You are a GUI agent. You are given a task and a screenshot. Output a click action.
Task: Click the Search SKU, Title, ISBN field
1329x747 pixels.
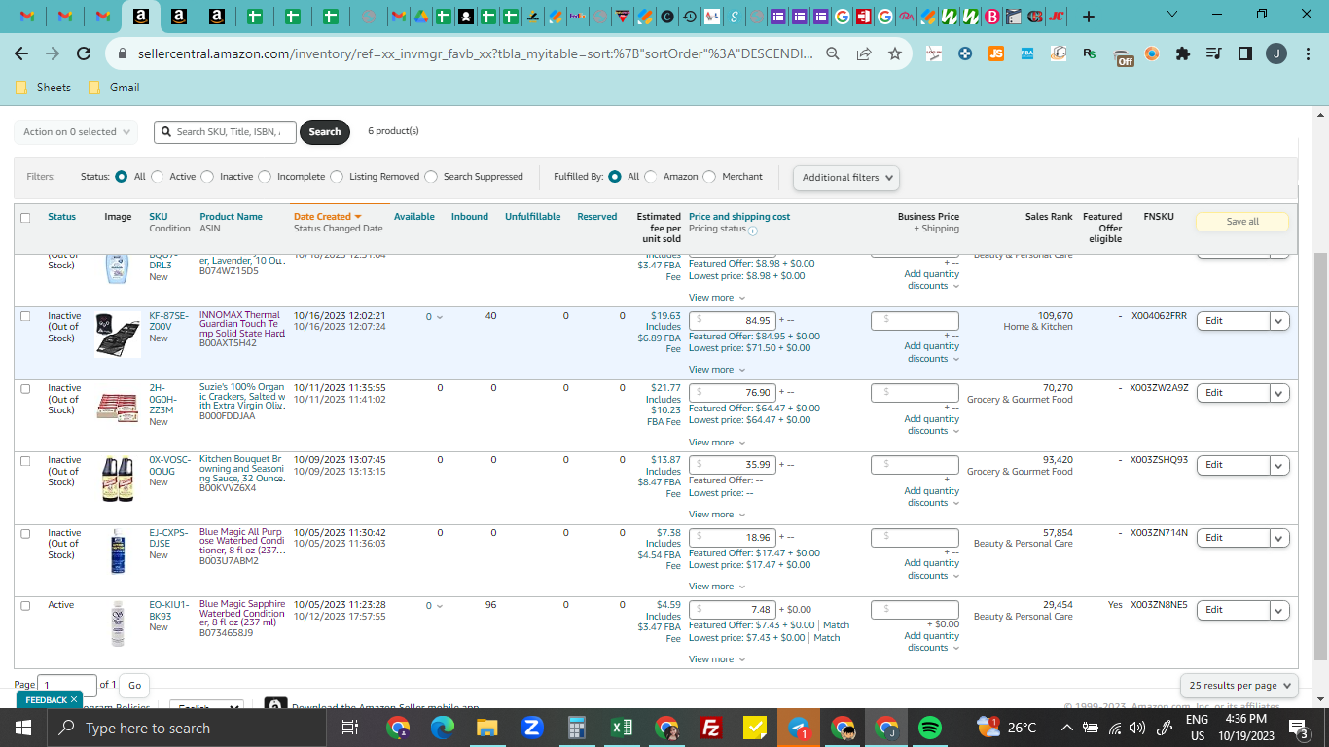pyautogui.click(x=226, y=132)
